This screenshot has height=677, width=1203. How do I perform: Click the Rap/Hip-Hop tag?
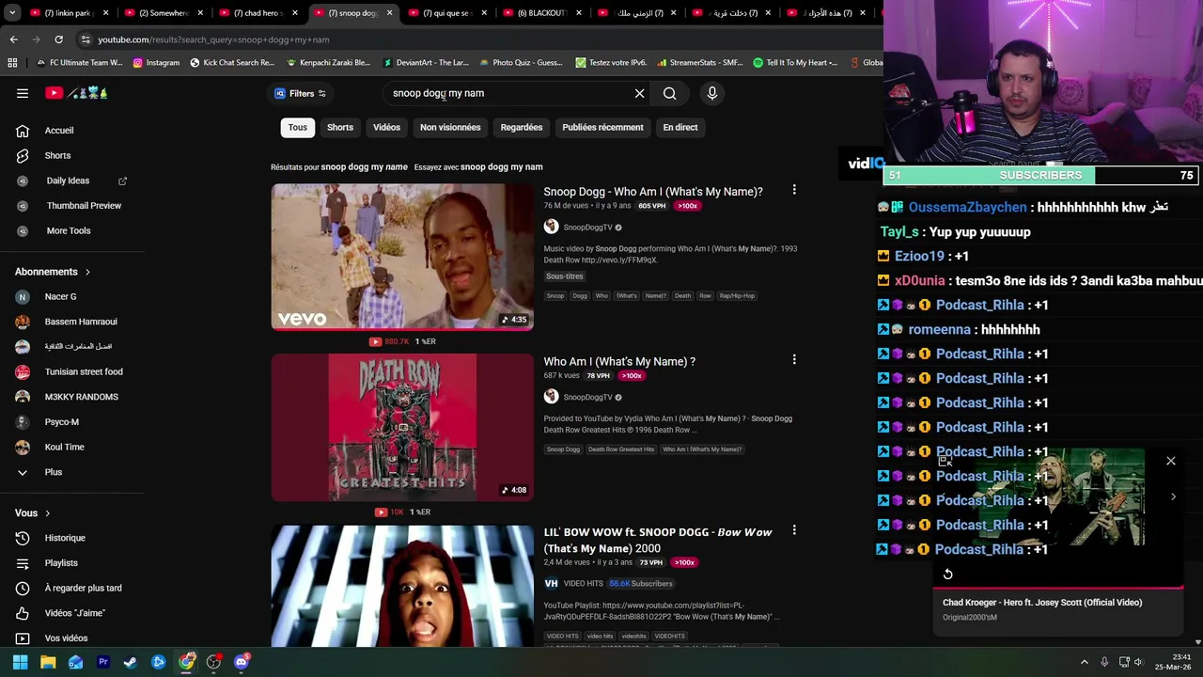pyautogui.click(x=737, y=295)
